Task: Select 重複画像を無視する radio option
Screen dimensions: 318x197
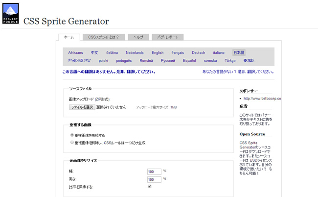Action: click(x=72, y=135)
